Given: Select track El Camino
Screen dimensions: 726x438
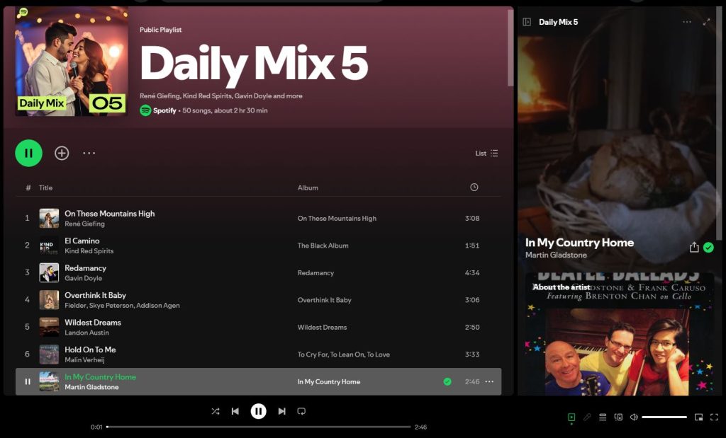Looking at the screenshot, I should point(82,241).
